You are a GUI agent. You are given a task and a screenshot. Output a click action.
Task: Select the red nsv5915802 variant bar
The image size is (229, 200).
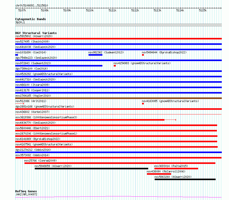(118, 39)
